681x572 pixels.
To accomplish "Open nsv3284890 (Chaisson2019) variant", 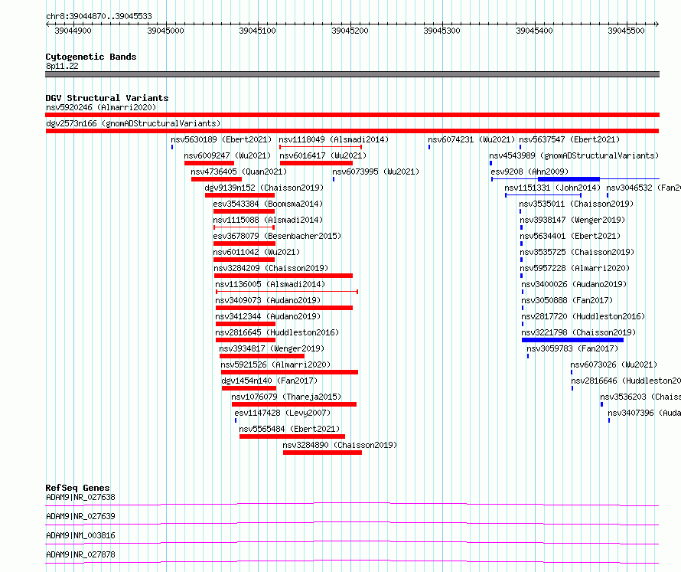I will (x=340, y=445).
